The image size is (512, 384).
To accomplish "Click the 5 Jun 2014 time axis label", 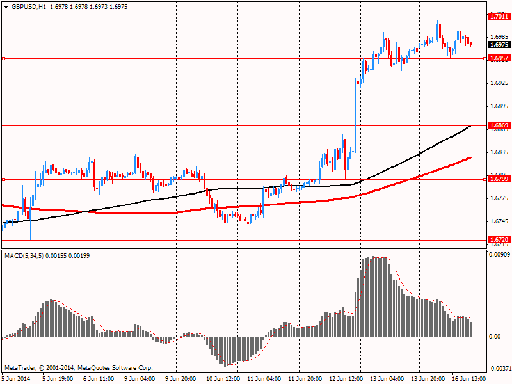I will [15, 378].
